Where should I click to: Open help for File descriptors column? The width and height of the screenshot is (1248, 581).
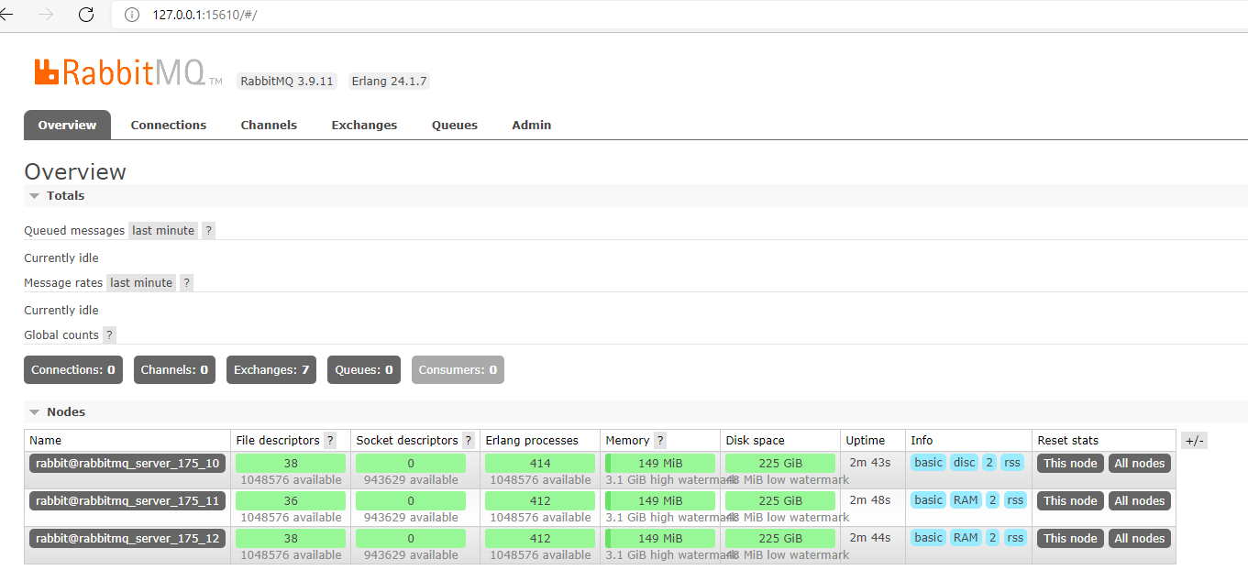click(330, 441)
